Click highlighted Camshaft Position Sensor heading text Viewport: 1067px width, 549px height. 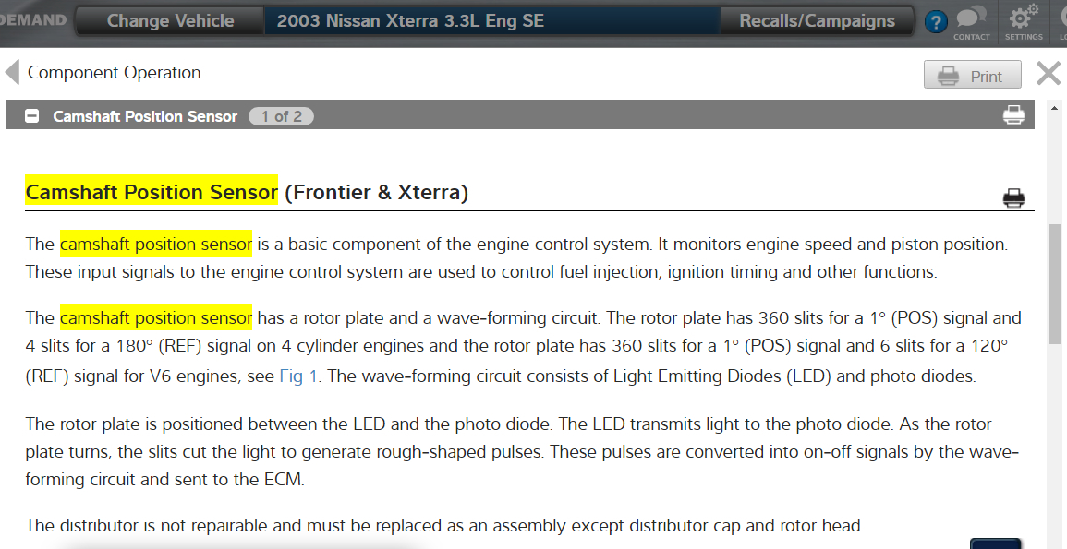point(152,192)
